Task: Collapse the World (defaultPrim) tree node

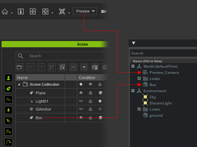Action: [x=133, y=66]
